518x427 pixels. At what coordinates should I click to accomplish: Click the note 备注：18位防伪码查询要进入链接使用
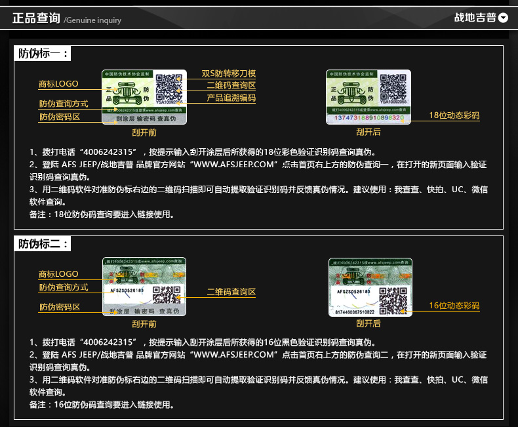click(x=102, y=214)
